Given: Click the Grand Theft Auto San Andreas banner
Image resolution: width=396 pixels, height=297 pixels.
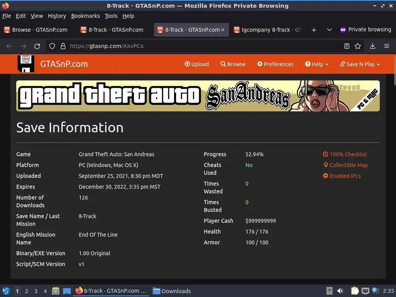Looking at the screenshot, I should pyautogui.click(x=198, y=96).
